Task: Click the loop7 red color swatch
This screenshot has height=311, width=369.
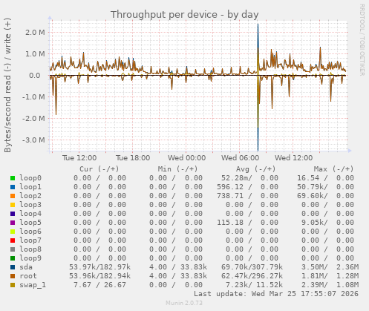Action: click(13, 240)
